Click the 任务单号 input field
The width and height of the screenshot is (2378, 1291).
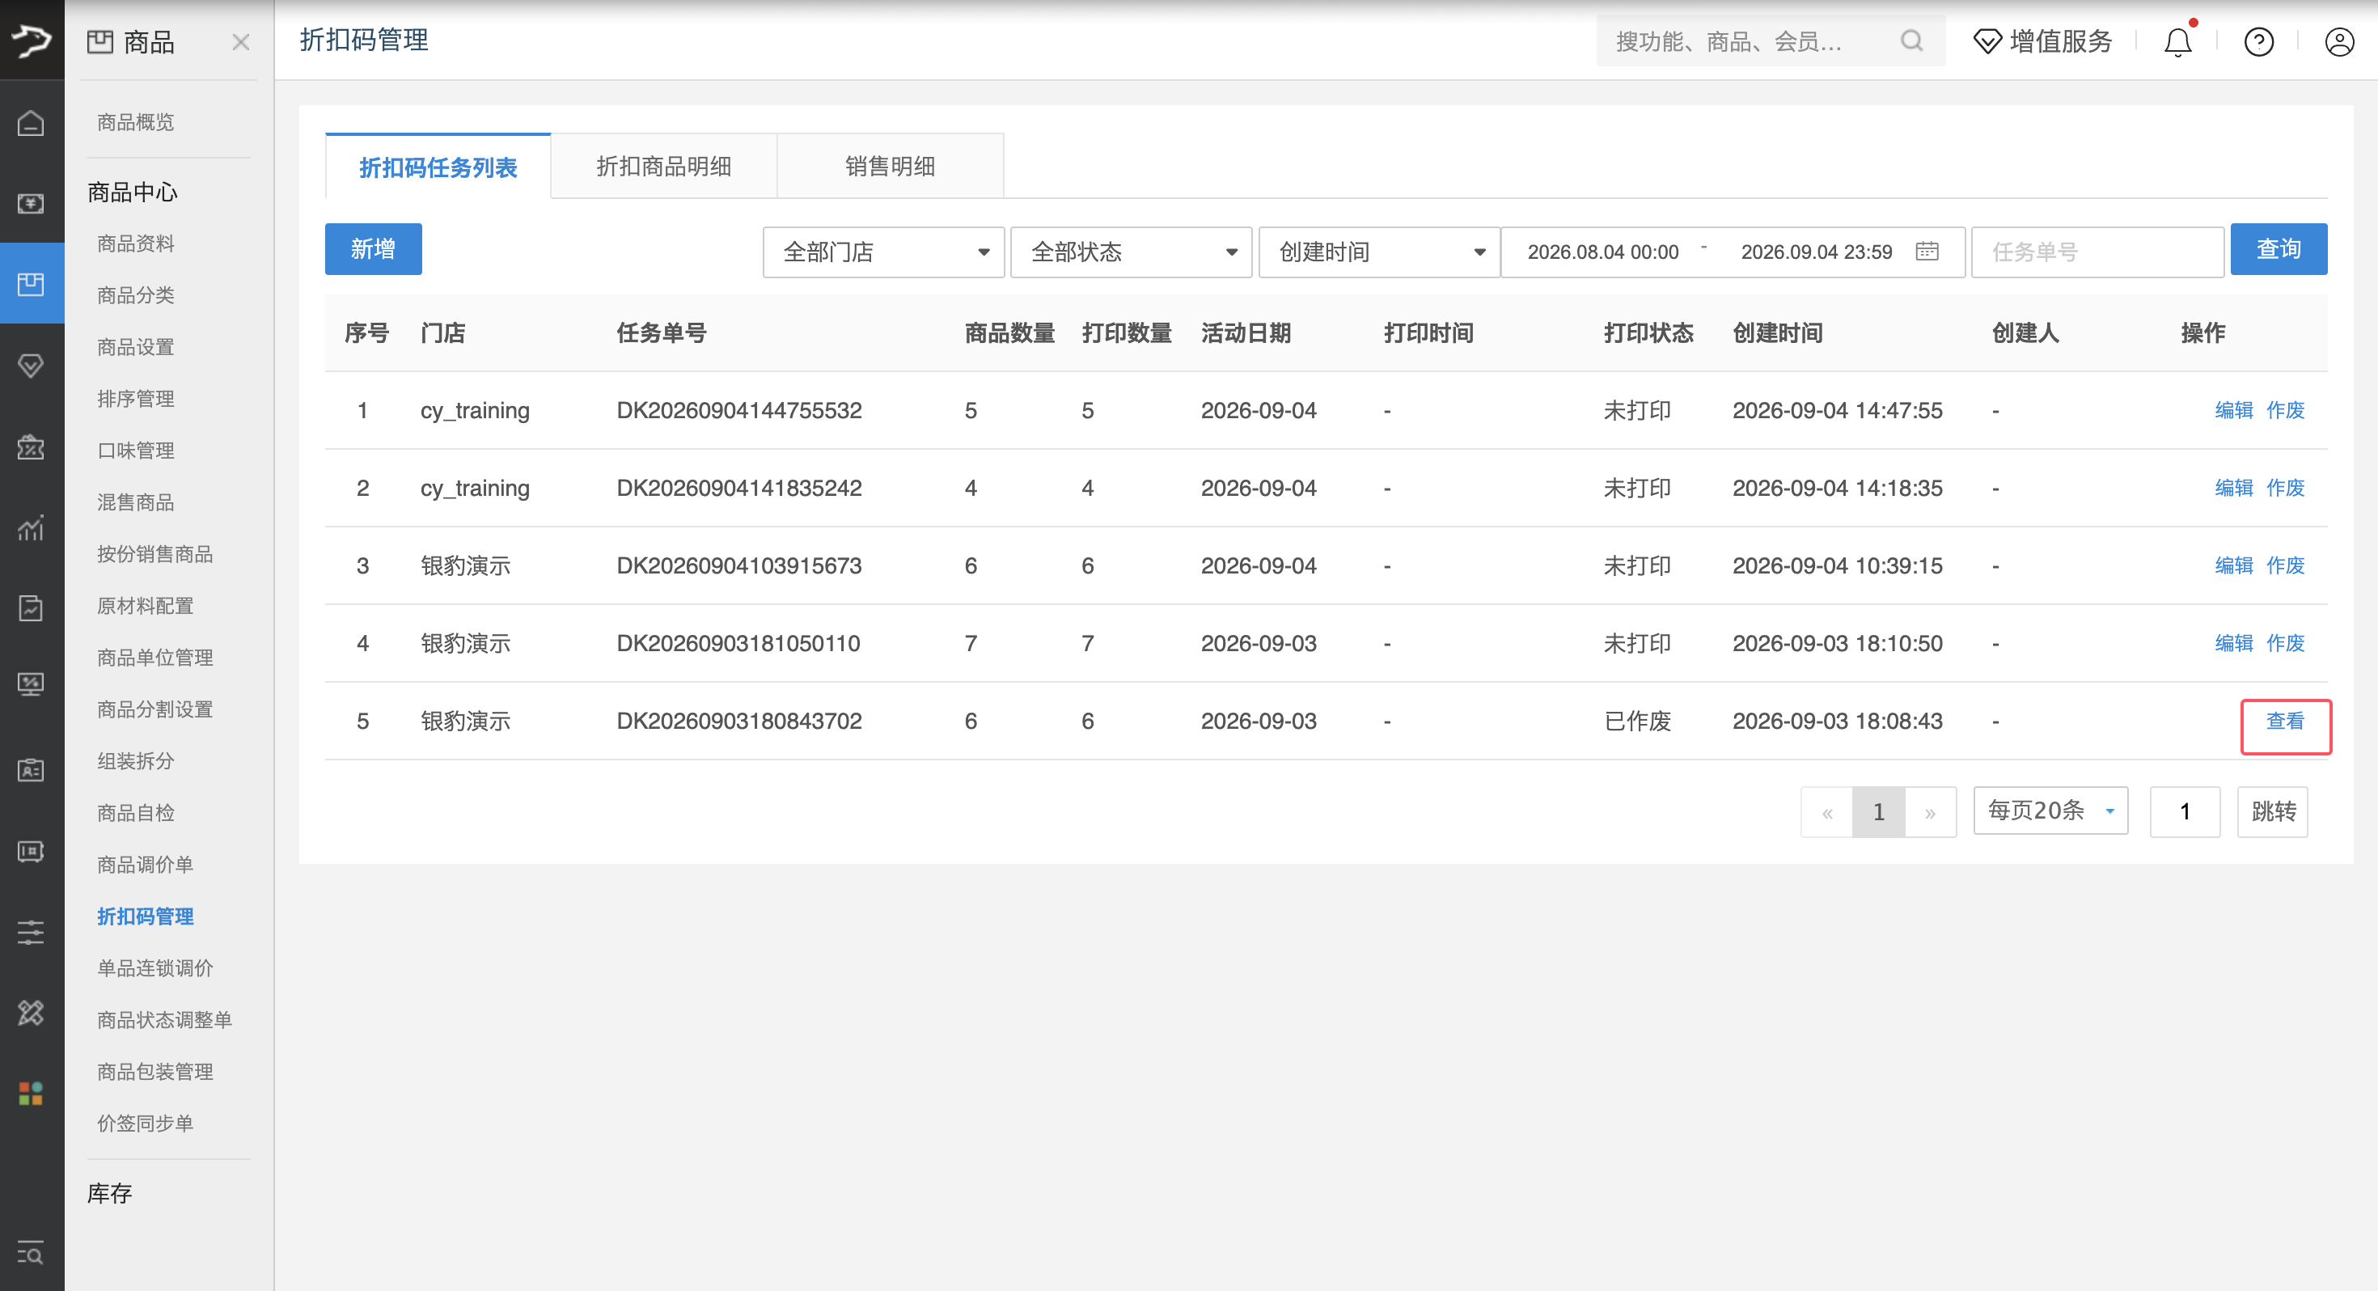(2097, 252)
